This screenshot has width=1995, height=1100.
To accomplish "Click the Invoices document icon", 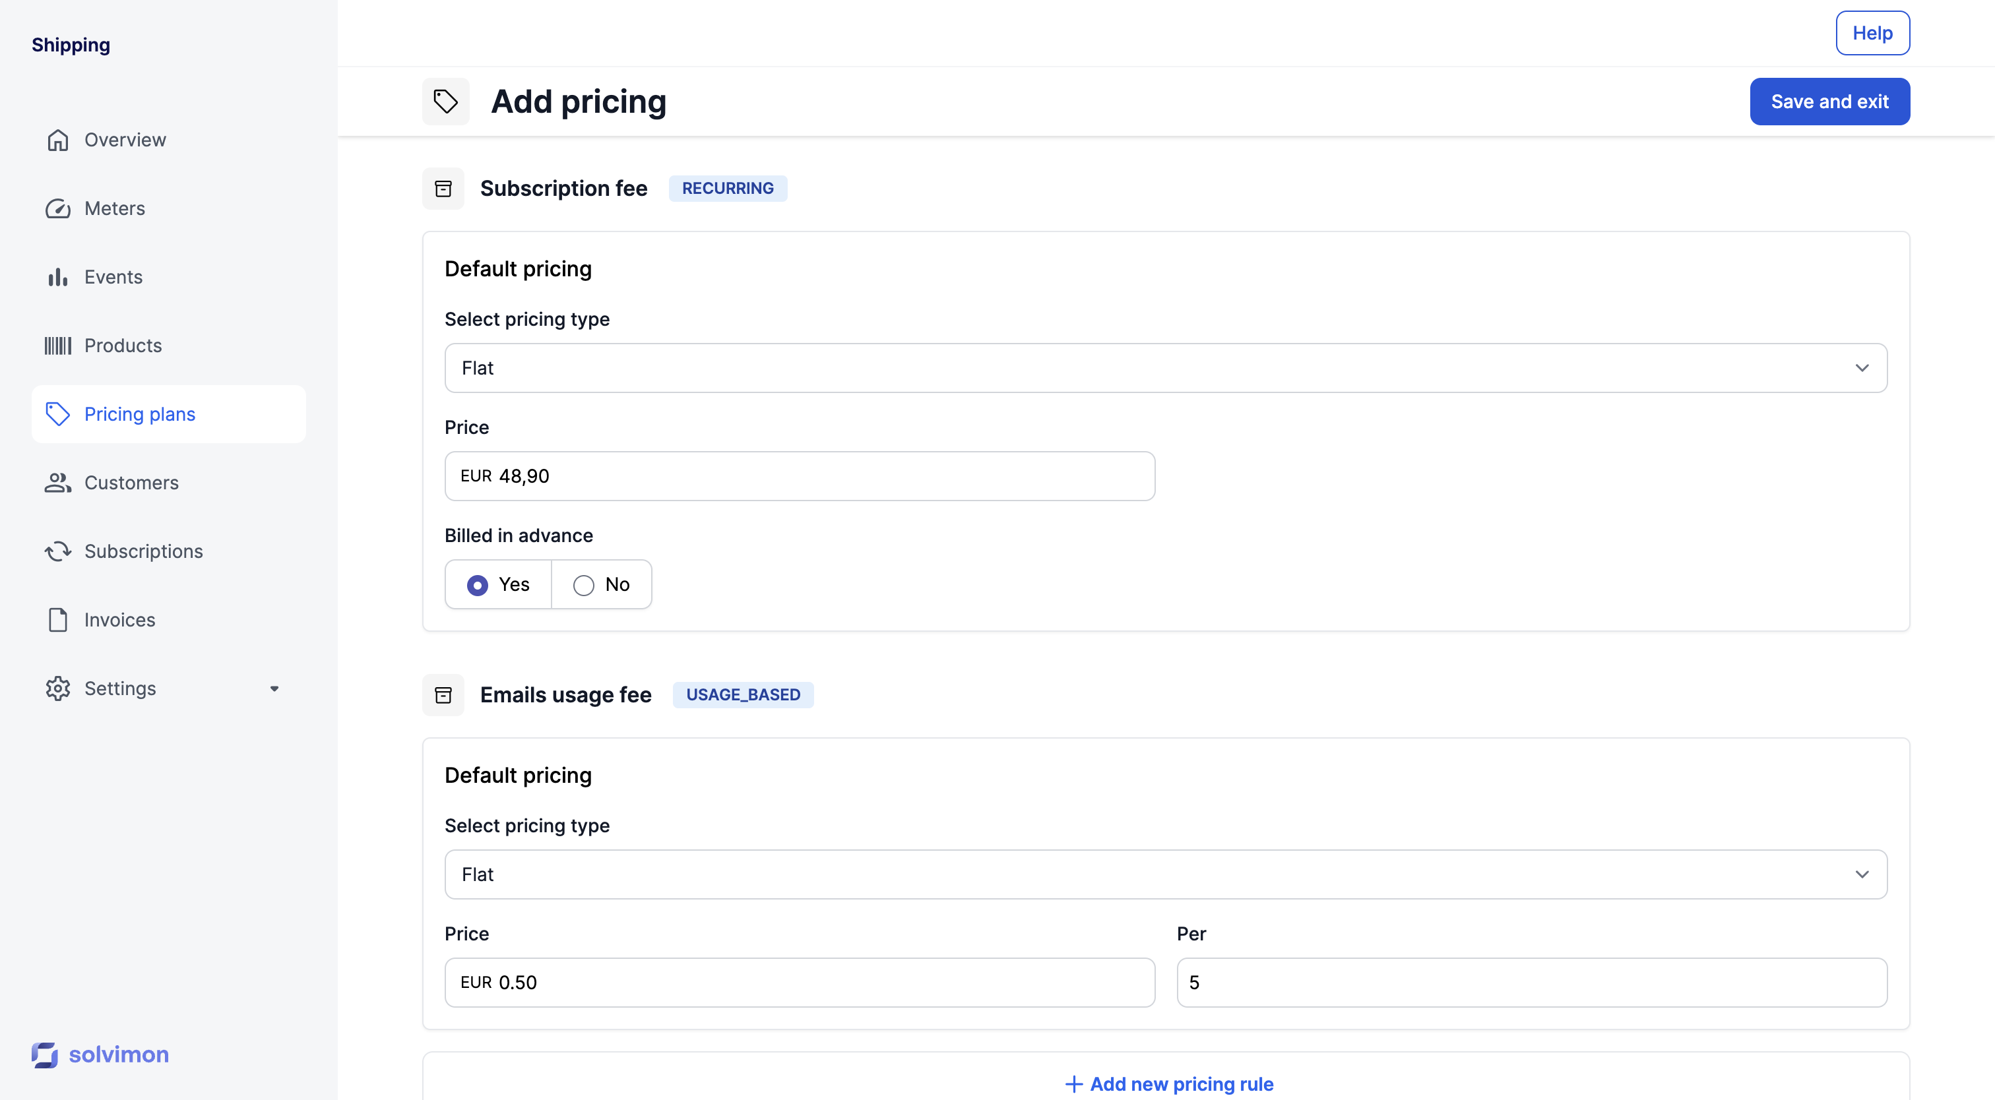I will point(57,620).
